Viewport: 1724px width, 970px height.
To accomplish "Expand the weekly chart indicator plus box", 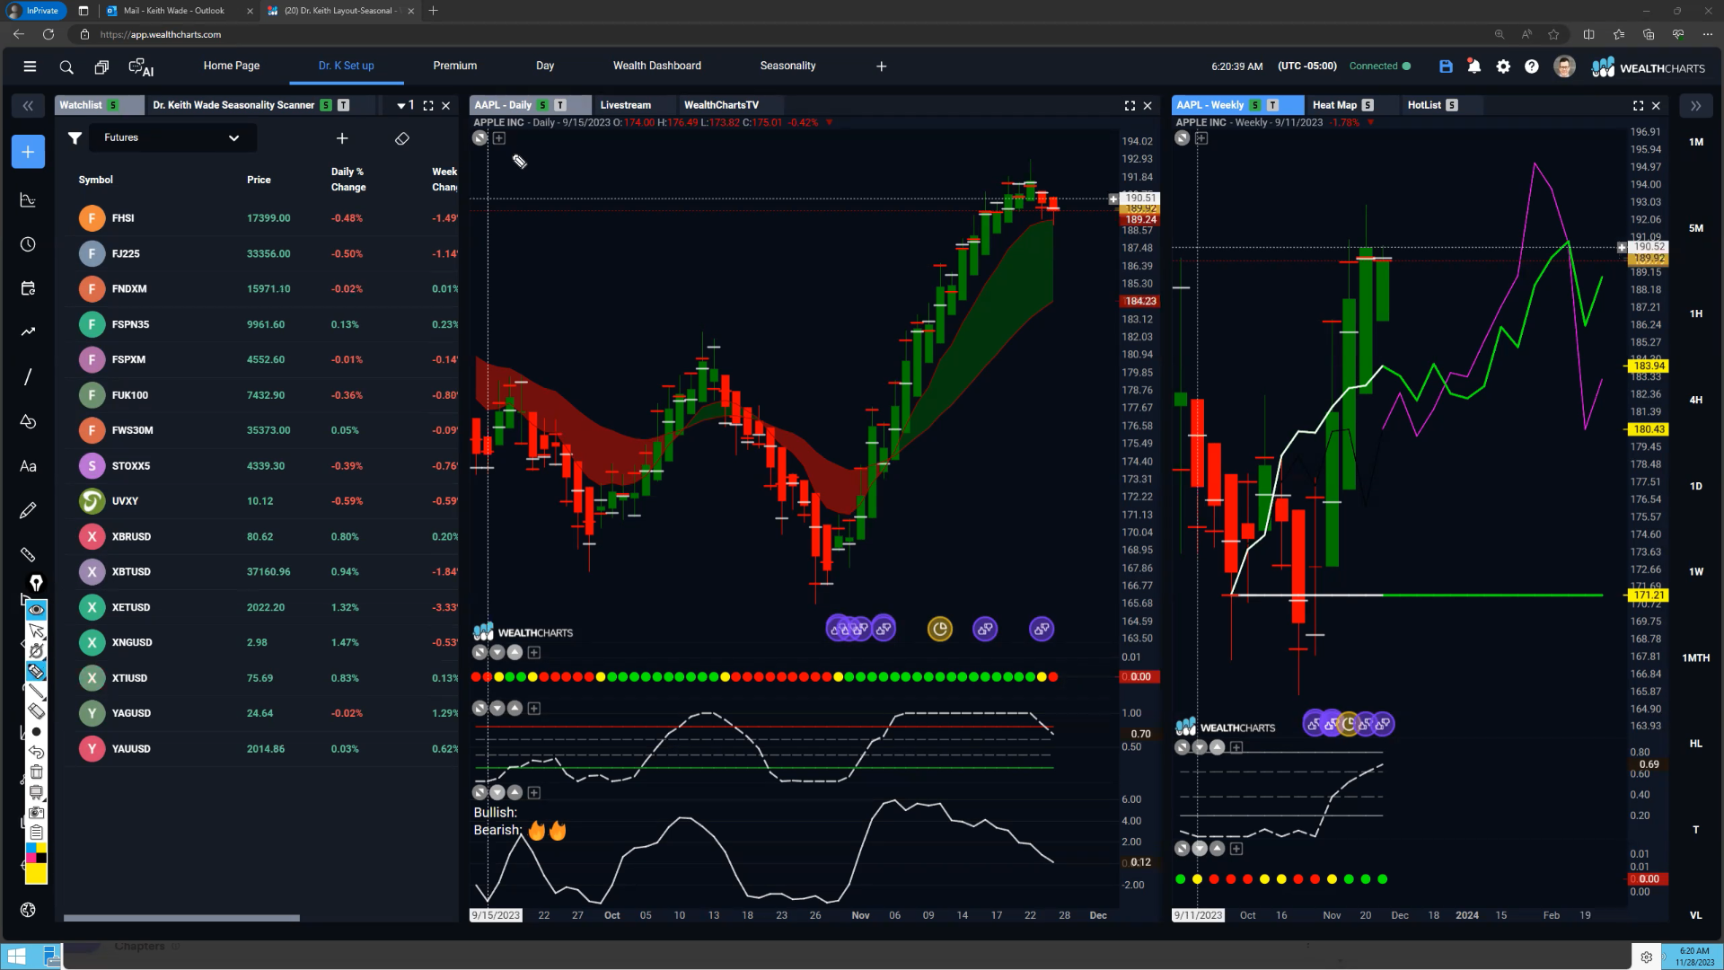I will pos(1201,138).
